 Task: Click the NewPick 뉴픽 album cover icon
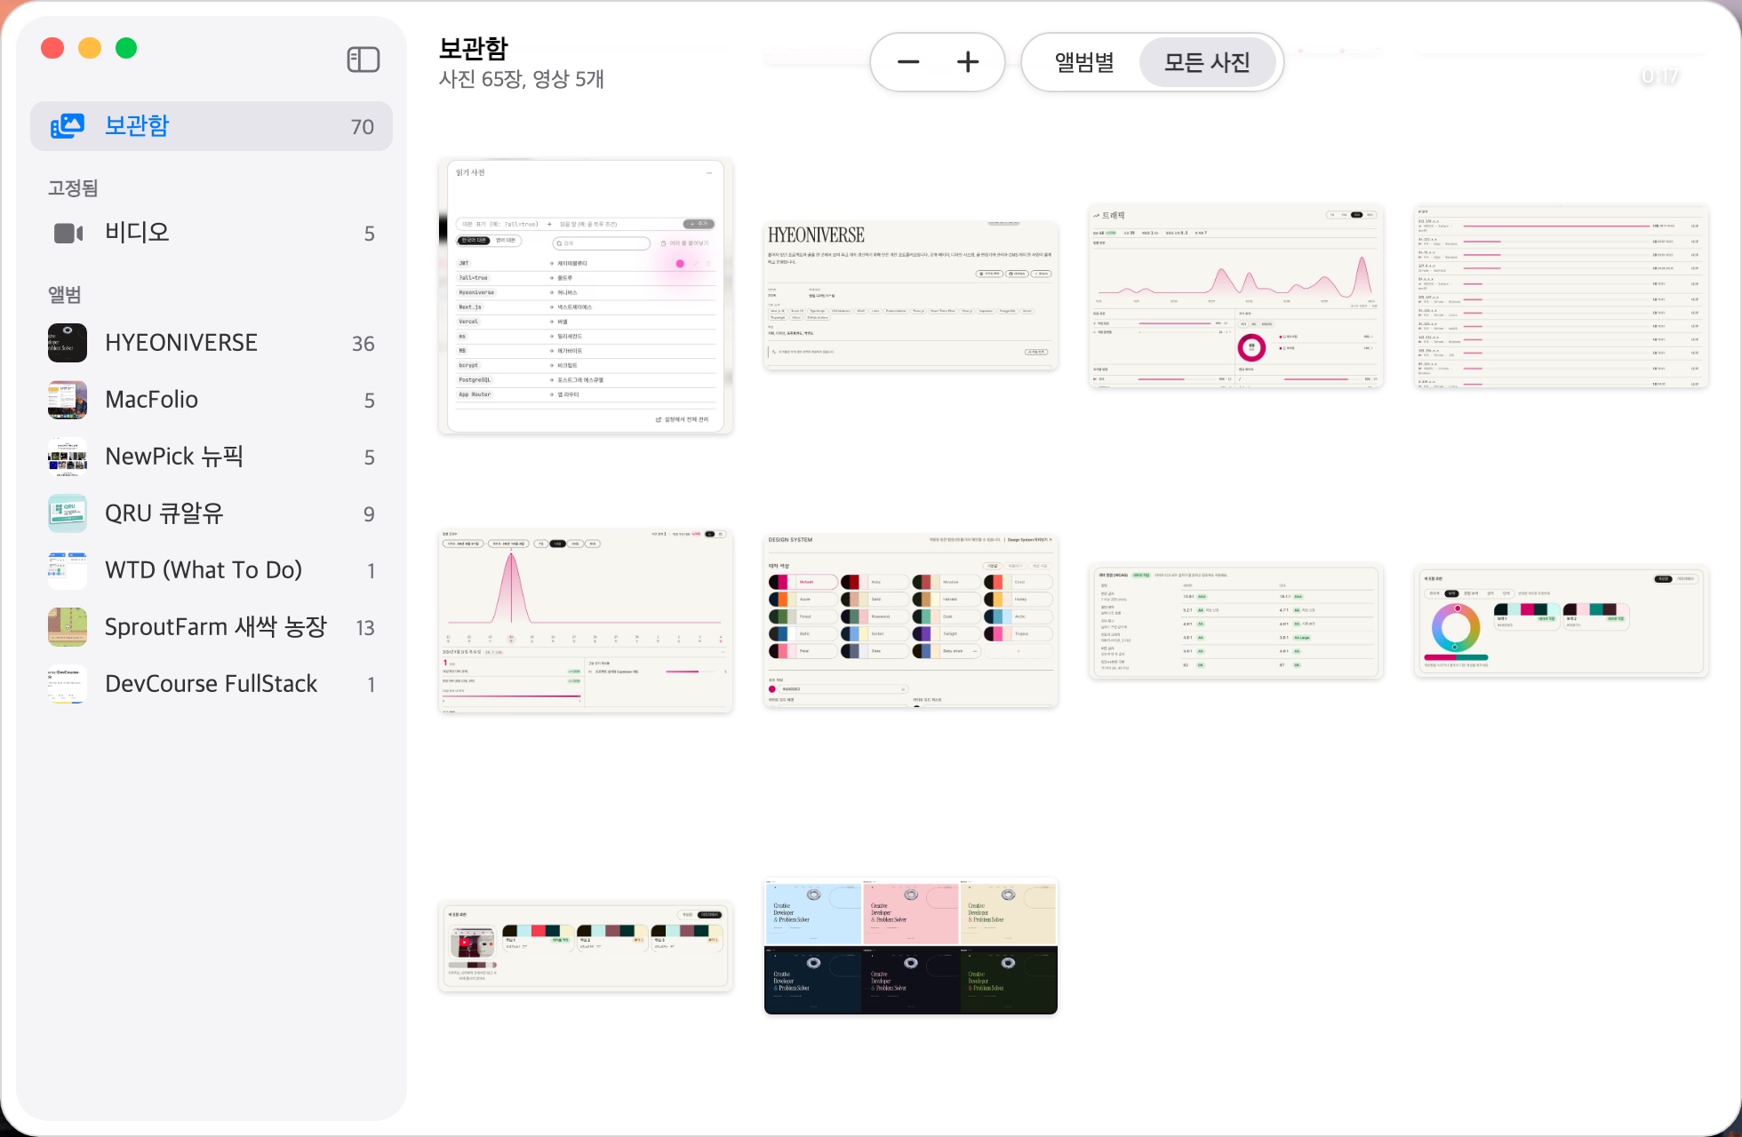tap(68, 457)
